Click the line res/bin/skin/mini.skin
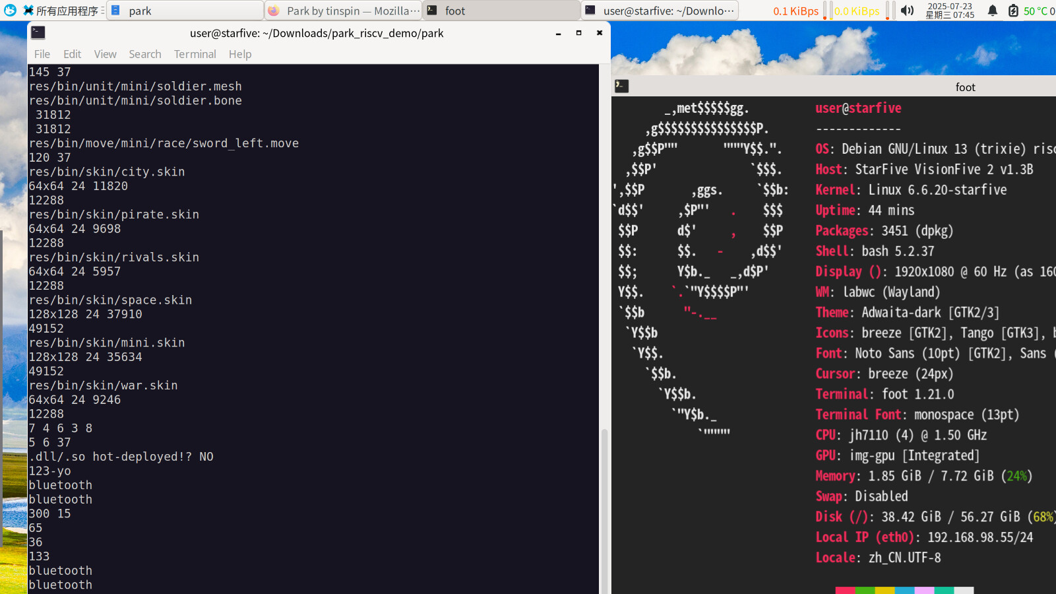The image size is (1056, 594). click(107, 343)
